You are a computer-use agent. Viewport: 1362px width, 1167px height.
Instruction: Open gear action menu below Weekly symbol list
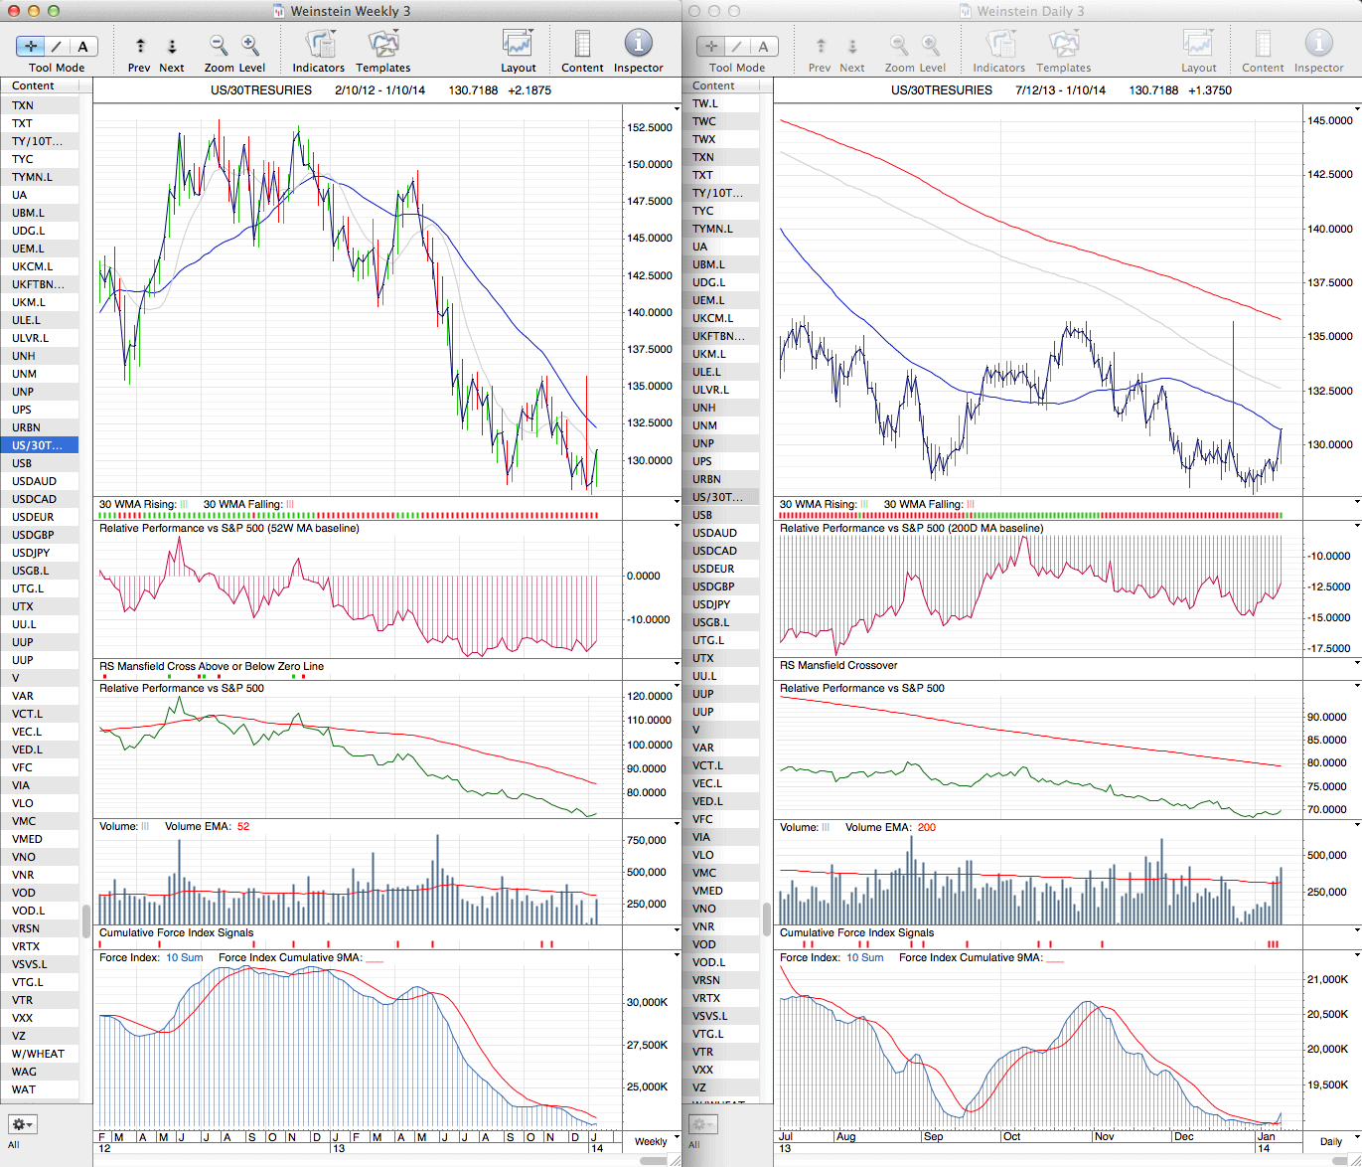22,1124
